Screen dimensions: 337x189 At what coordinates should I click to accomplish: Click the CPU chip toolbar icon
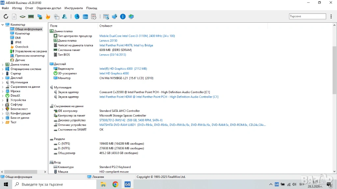22,16
